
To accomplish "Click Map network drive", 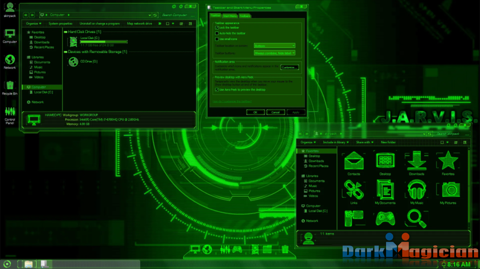I will click(140, 23).
